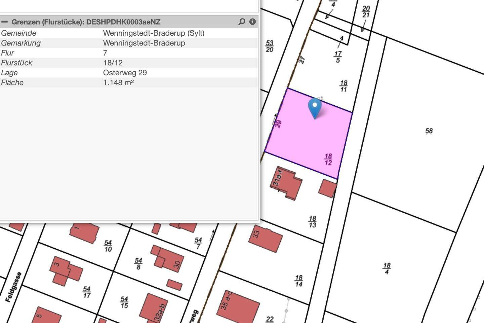Click the Flurstück value 18/12 row

coord(113,63)
